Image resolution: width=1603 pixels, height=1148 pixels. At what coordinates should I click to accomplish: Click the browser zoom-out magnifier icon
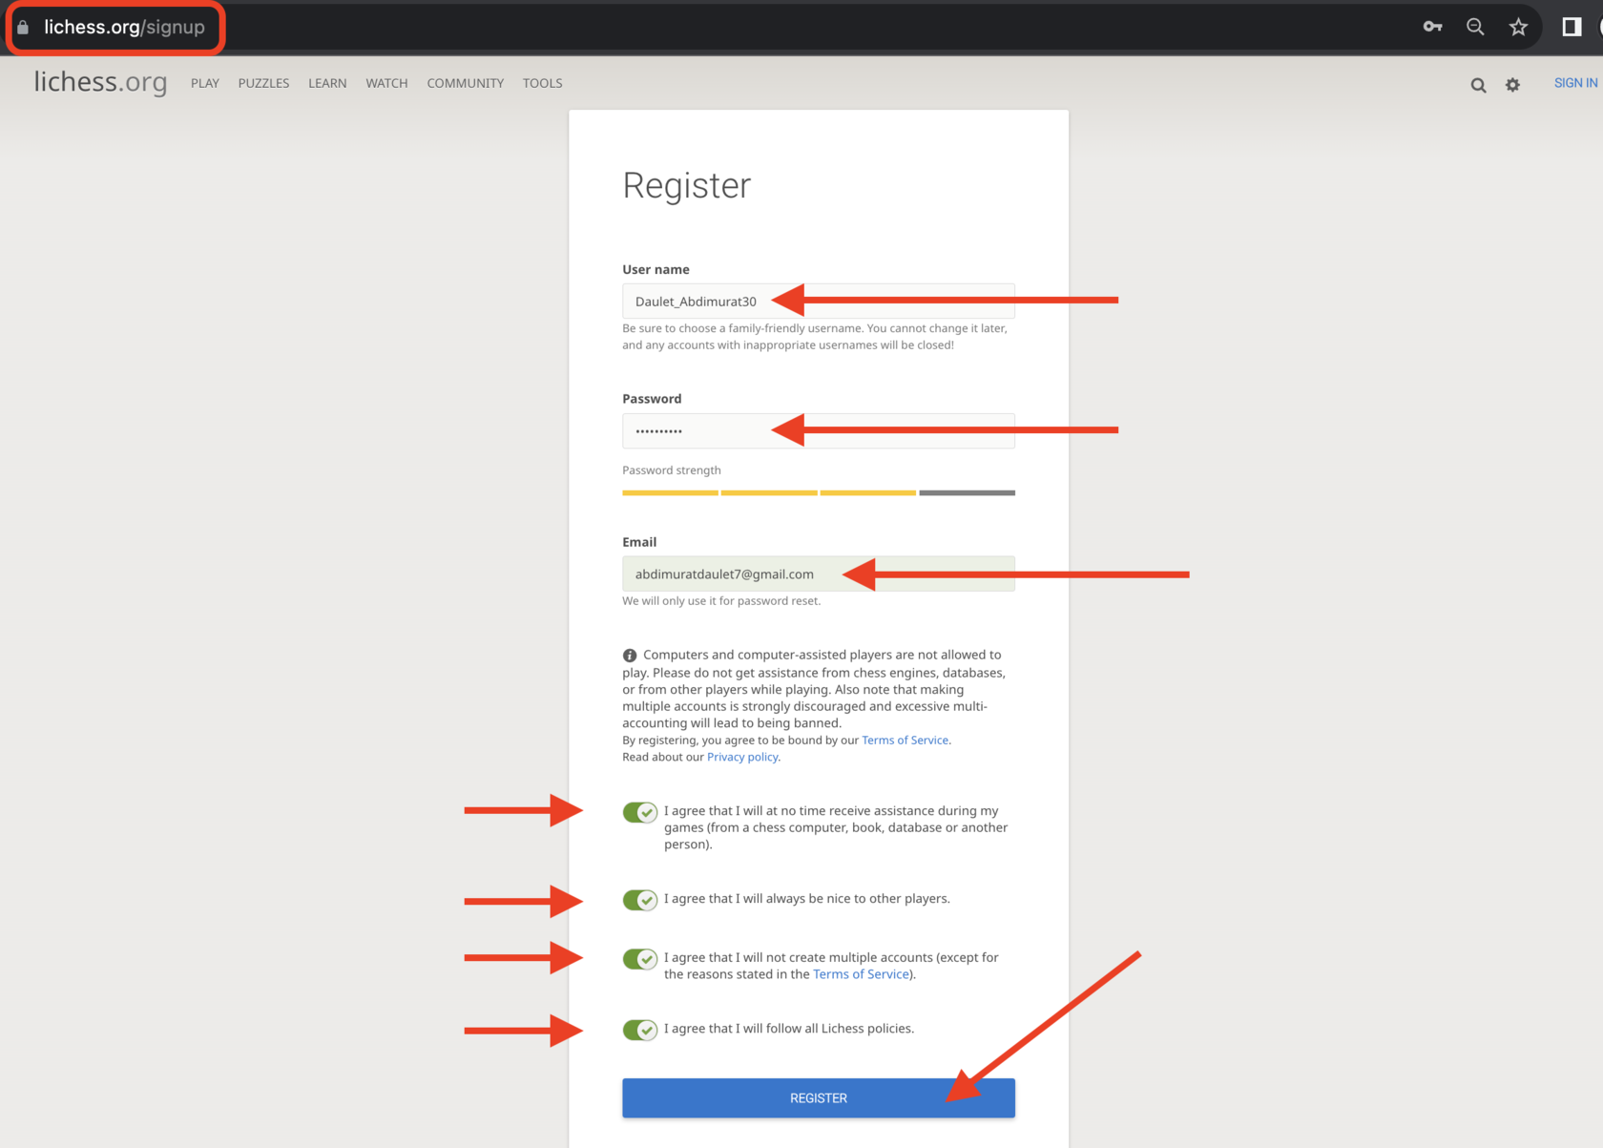(x=1475, y=27)
